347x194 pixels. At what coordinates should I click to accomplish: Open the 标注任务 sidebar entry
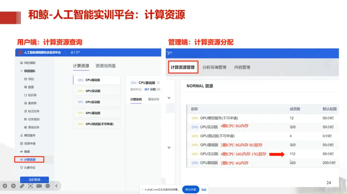(x=32, y=111)
